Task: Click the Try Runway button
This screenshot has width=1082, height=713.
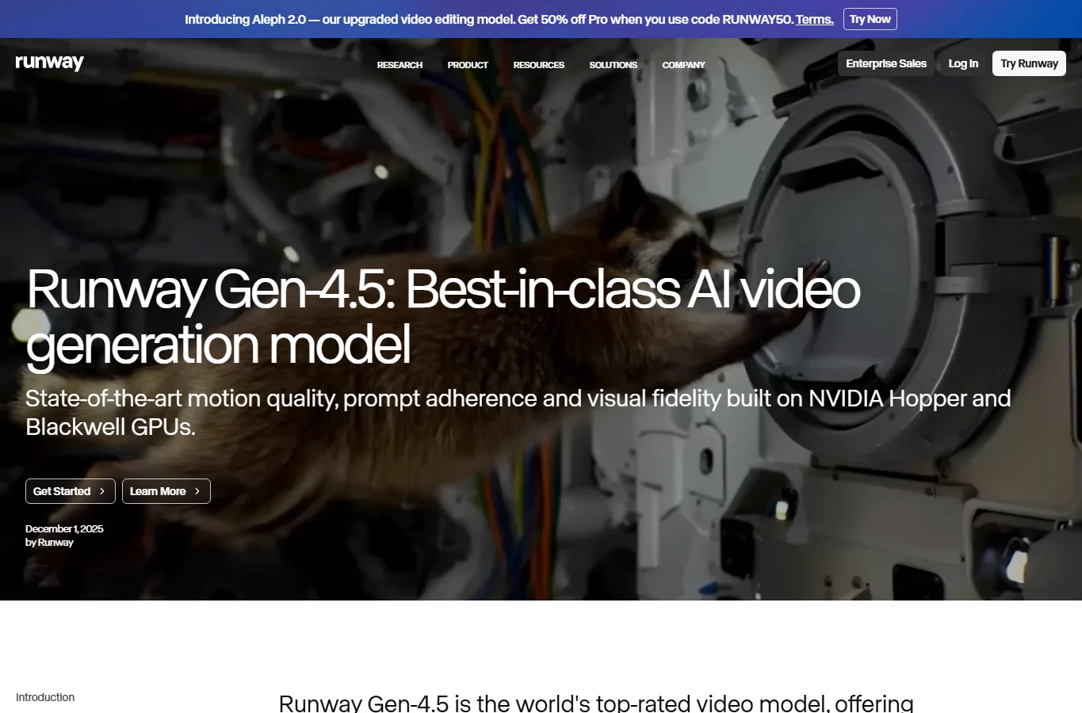Action: 1029,63
